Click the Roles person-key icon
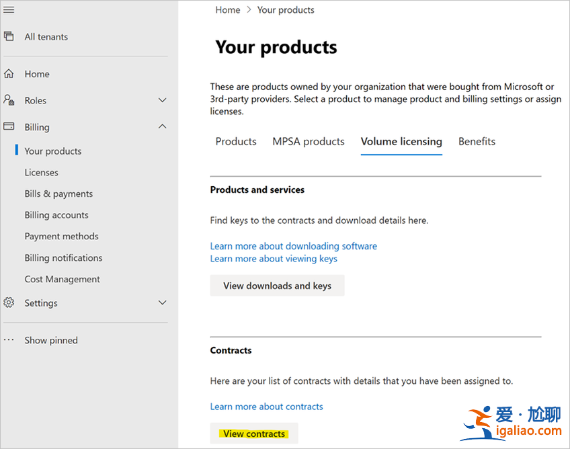Screen dimensions: 570x449 coord(9,100)
